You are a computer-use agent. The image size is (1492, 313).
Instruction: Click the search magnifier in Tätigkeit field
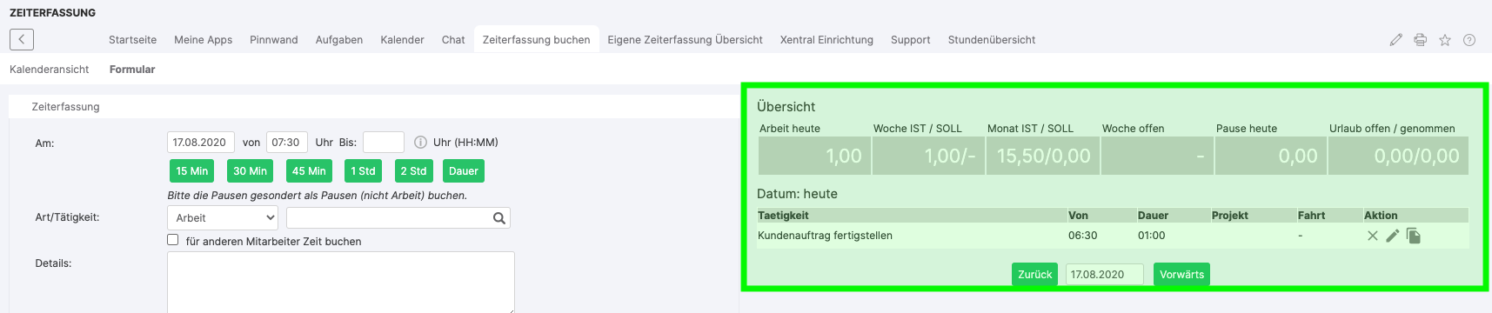499,218
